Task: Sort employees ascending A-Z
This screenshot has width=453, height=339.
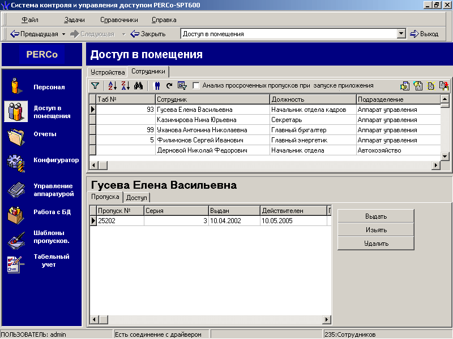Action: tap(112, 86)
